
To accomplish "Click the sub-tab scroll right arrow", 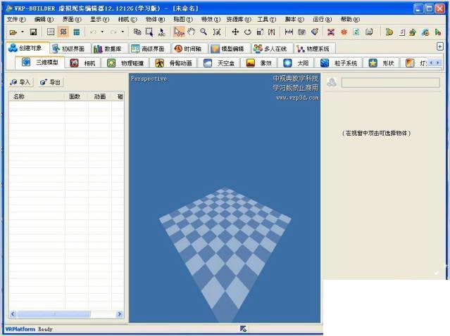I will (x=438, y=63).
